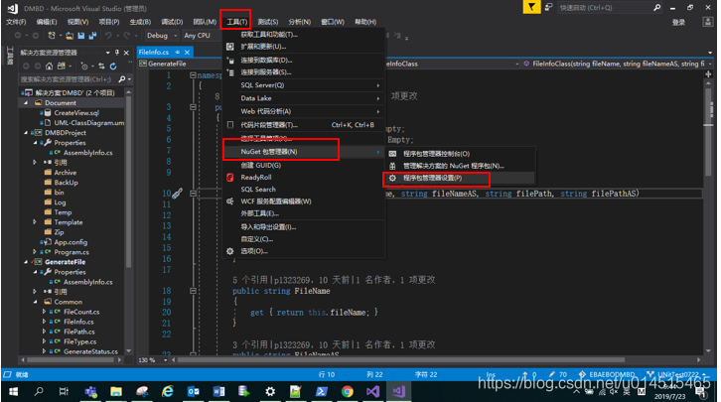Collapse the Document solution folder
Screen dimensions: 721x402
pos(26,103)
